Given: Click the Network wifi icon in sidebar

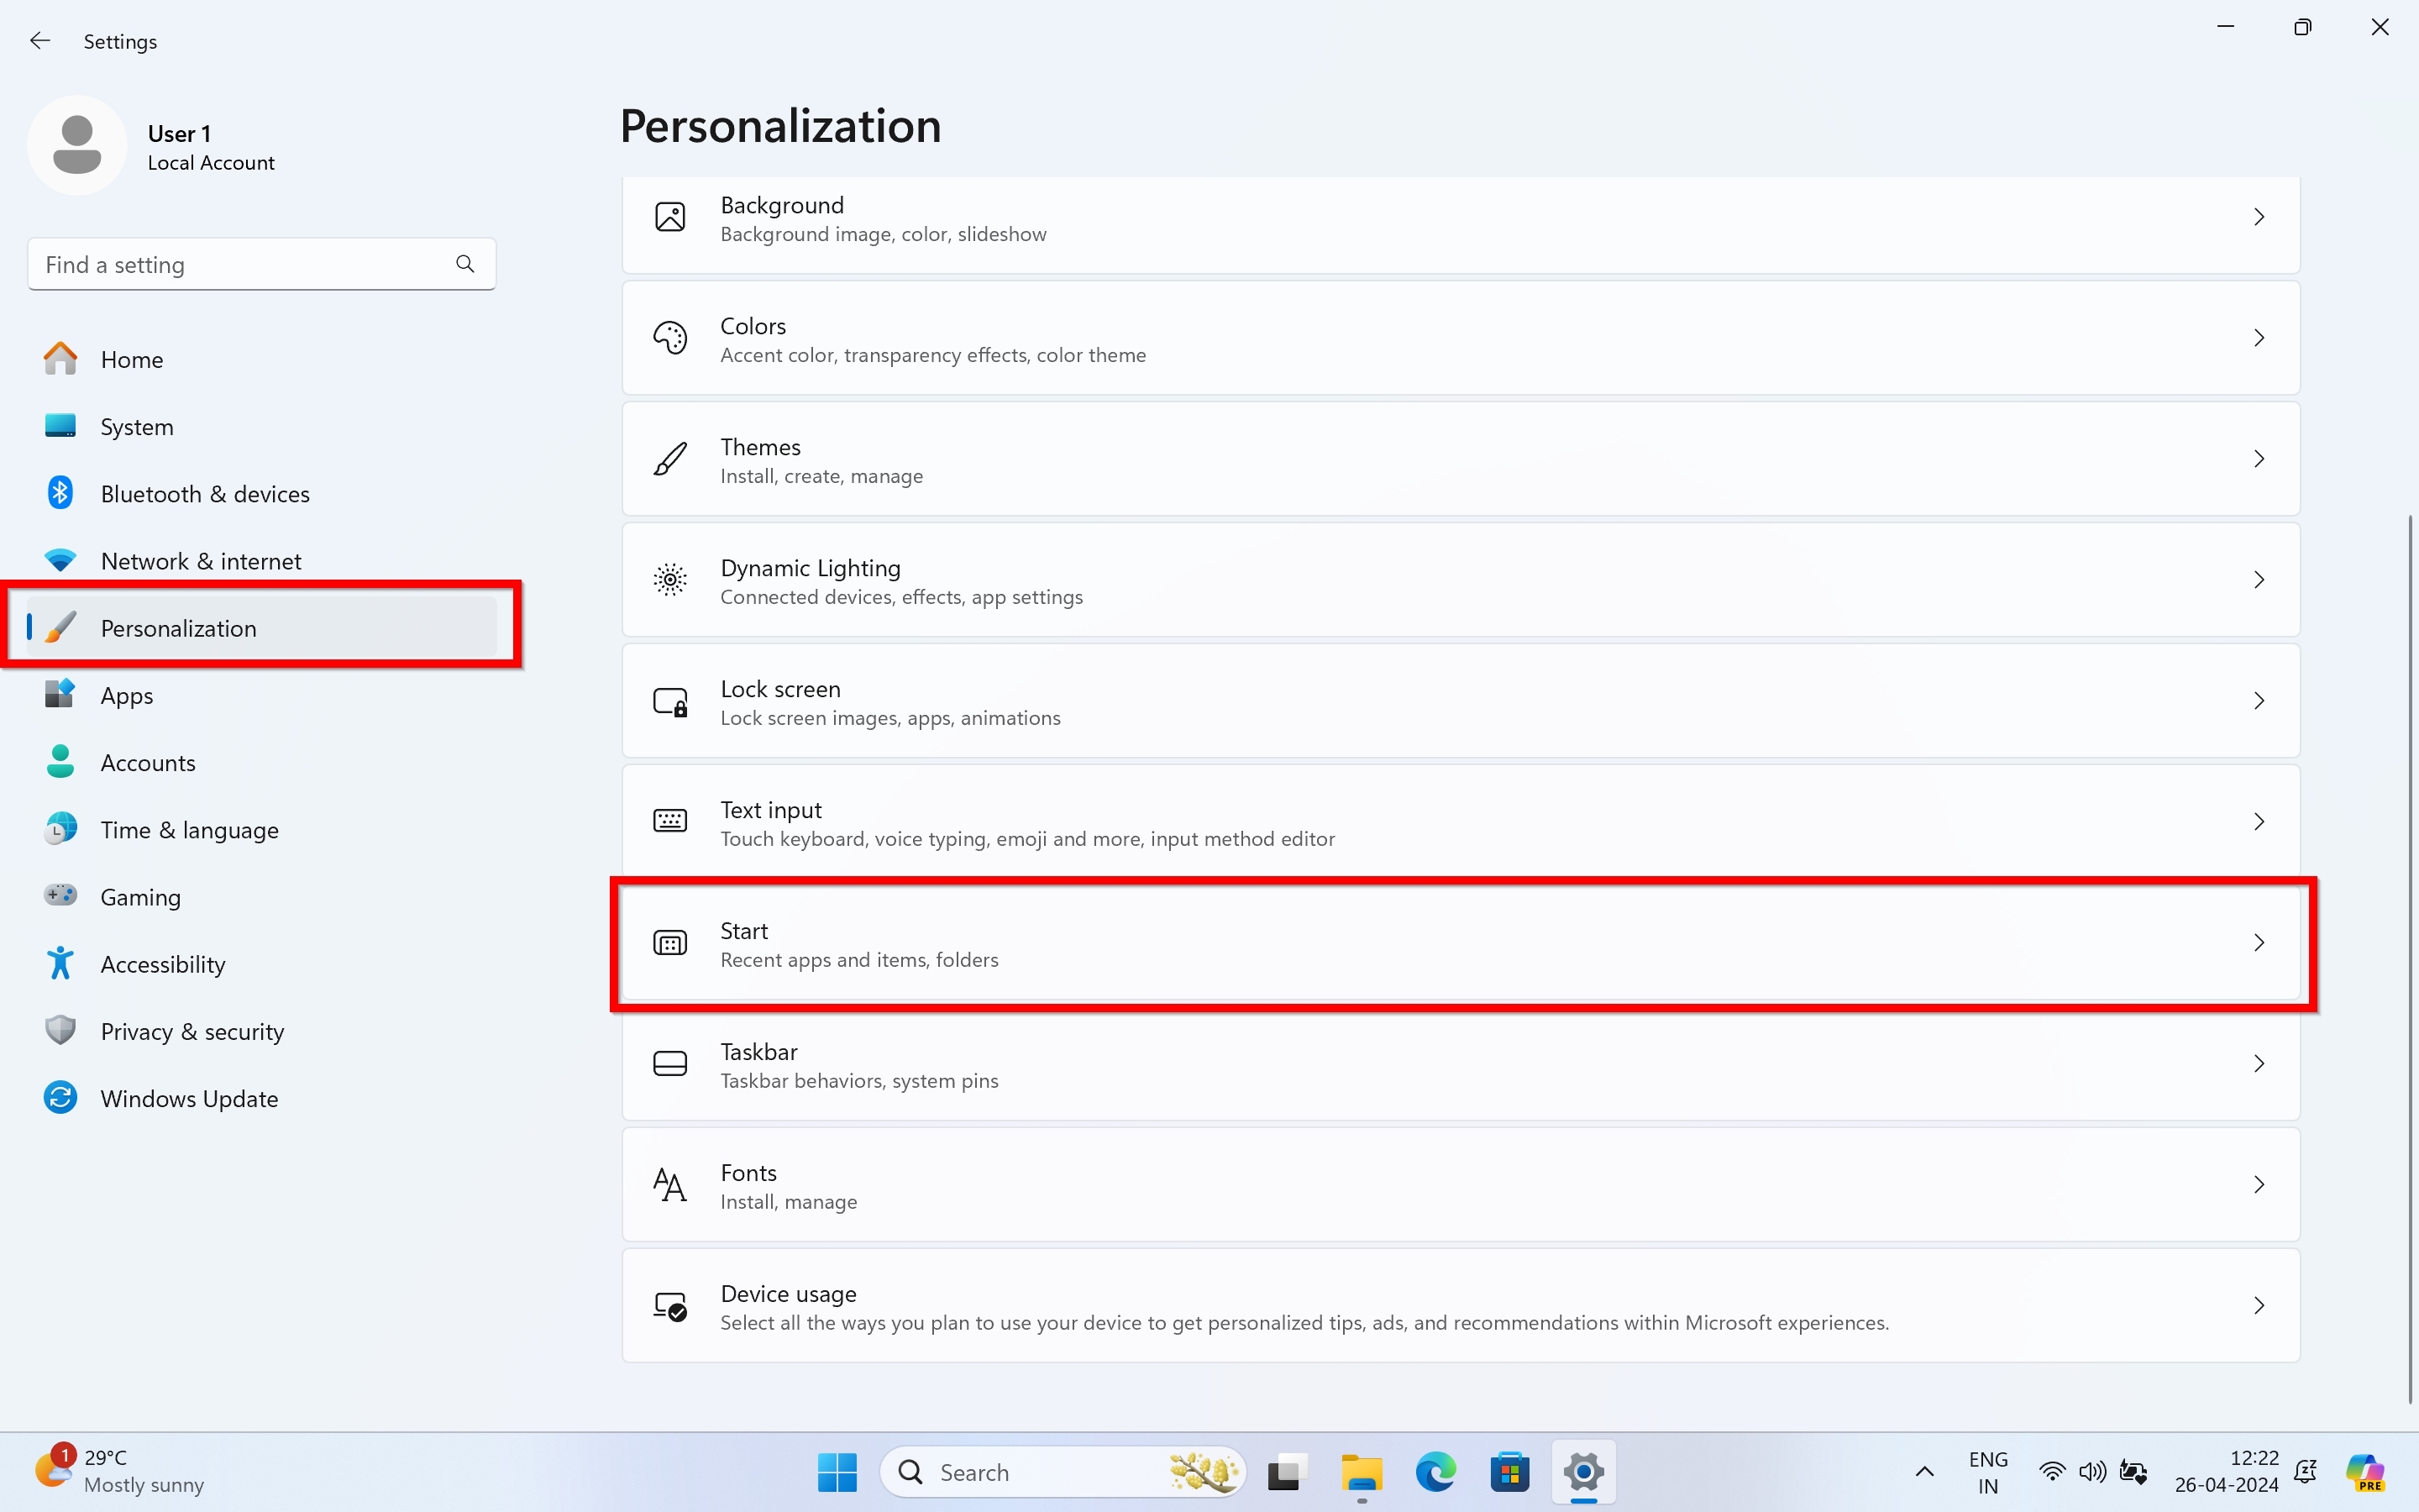Looking at the screenshot, I should [x=60, y=561].
